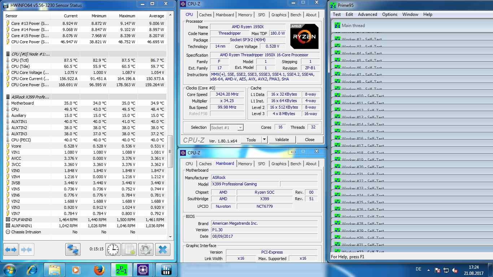
Task: Open Prime95 Window menu
Action: coord(410,14)
